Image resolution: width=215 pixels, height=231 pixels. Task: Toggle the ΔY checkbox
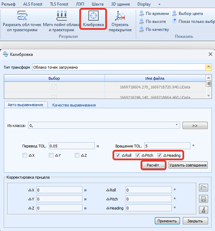coord(51,155)
